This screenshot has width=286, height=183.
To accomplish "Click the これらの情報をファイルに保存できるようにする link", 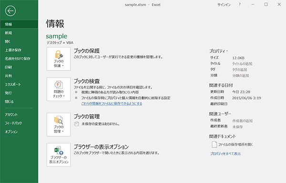I will pos(112,103).
